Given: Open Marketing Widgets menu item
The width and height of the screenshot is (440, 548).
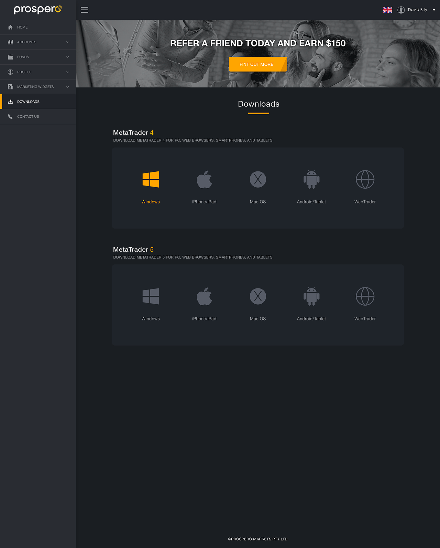Looking at the screenshot, I should click(38, 87).
